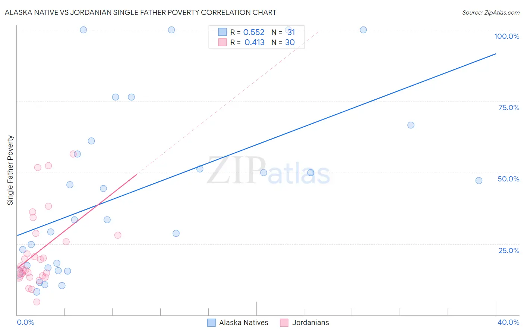Click the N = 30 value text
Screen dimensions: 524x333
click(283, 42)
